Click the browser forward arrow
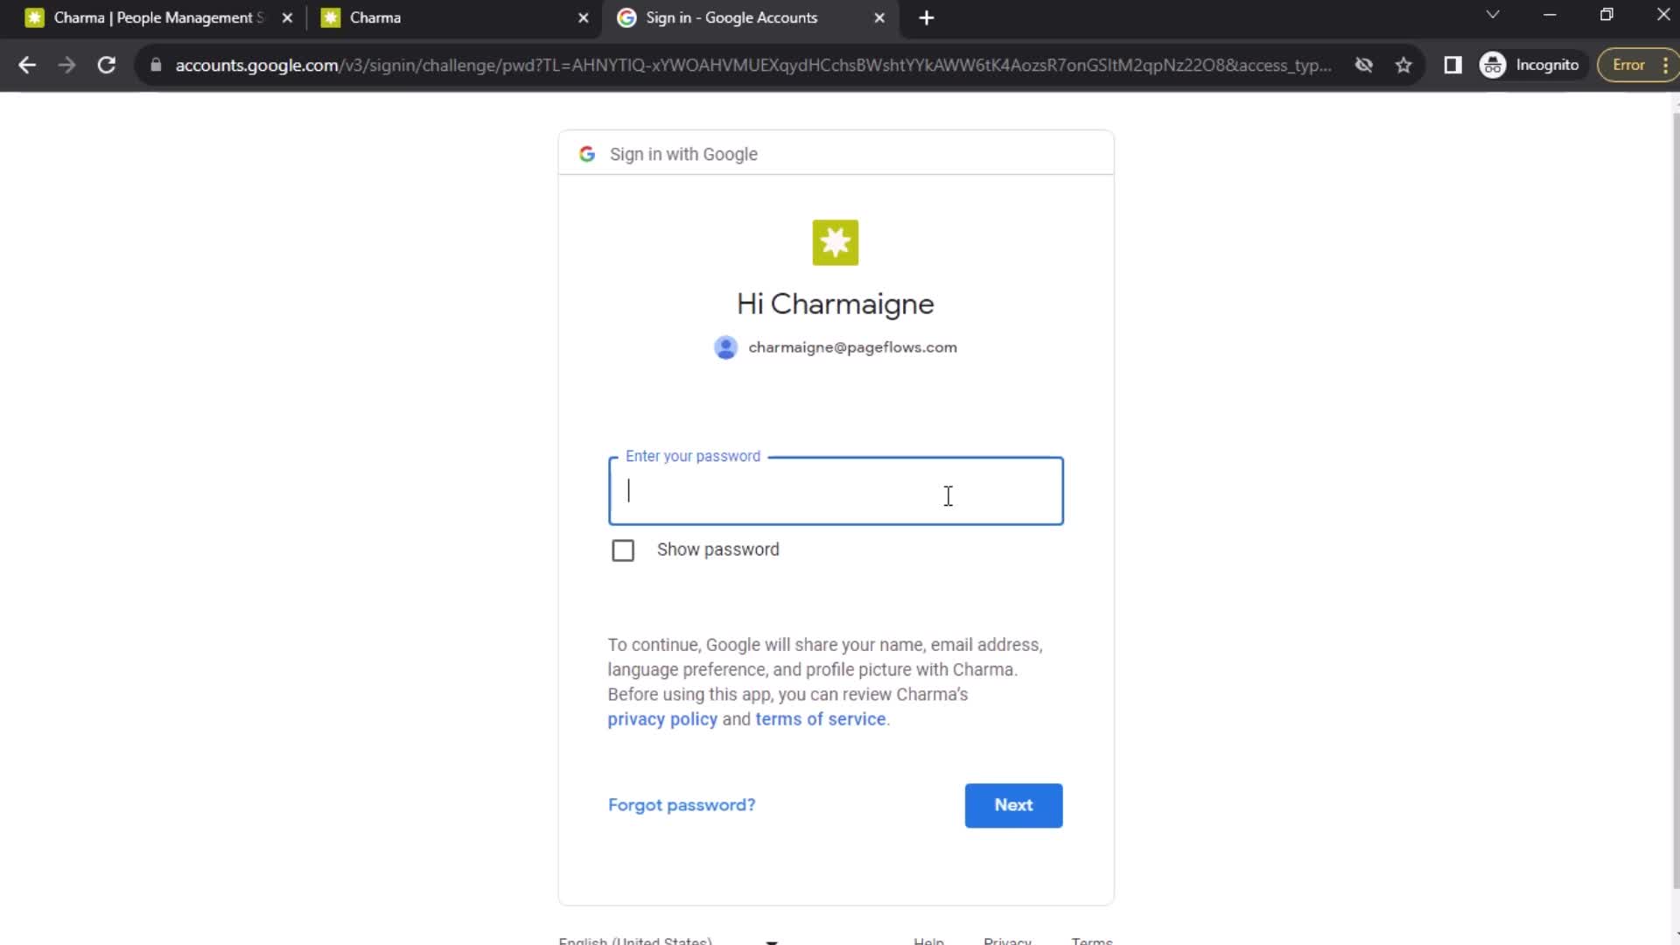 tap(66, 65)
